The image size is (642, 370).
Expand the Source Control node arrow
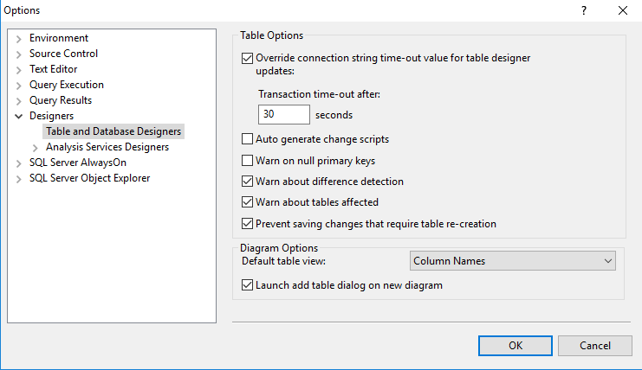[18, 54]
